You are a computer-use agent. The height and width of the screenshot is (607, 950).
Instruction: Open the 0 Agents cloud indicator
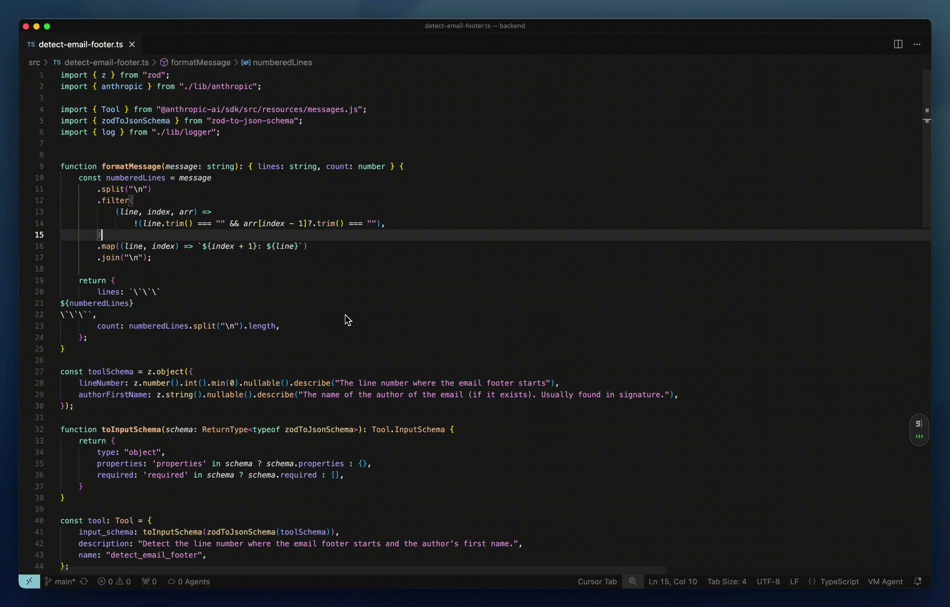189,581
